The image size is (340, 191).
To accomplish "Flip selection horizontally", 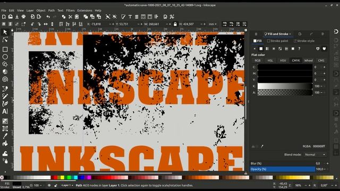I will tap(46, 24).
